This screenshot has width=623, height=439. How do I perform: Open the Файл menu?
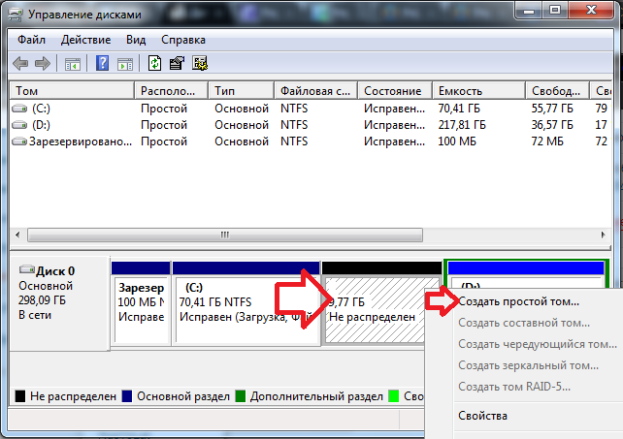click(32, 40)
